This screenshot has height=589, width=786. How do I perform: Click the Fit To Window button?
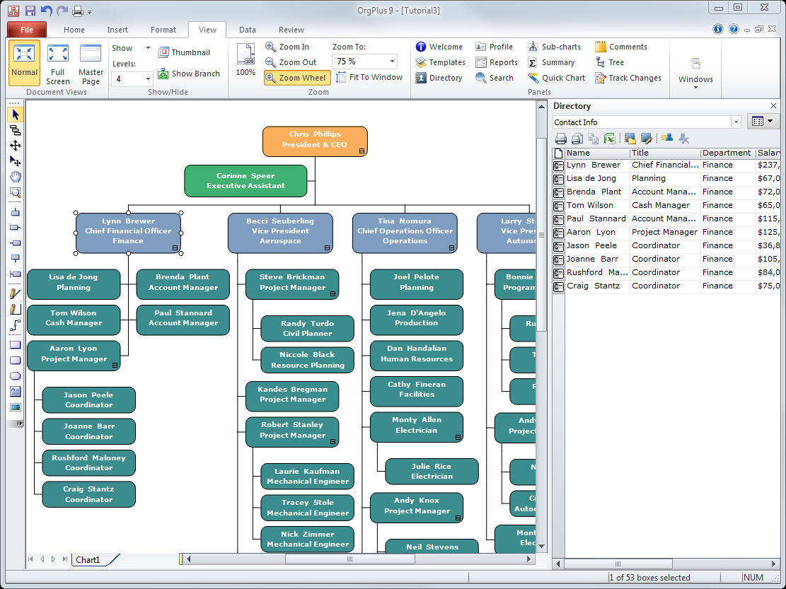(369, 78)
